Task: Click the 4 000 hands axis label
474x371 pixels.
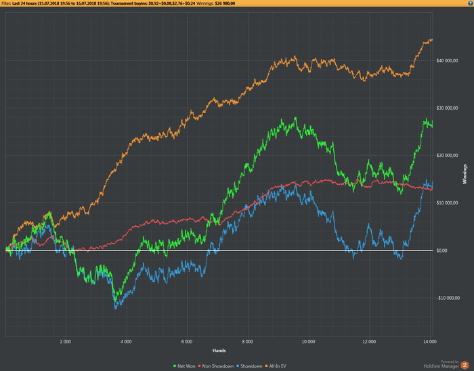Action: [126, 342]
